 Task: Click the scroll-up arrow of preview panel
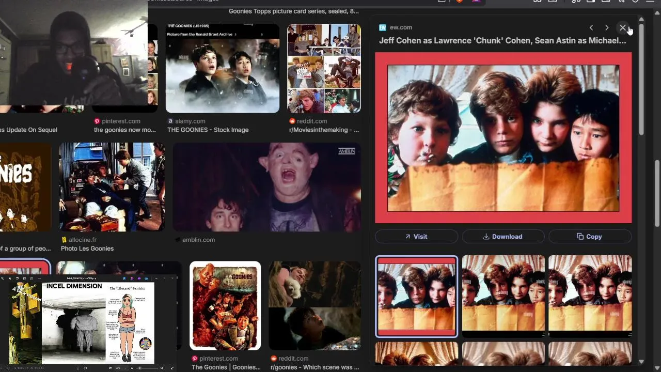point(641,19)
